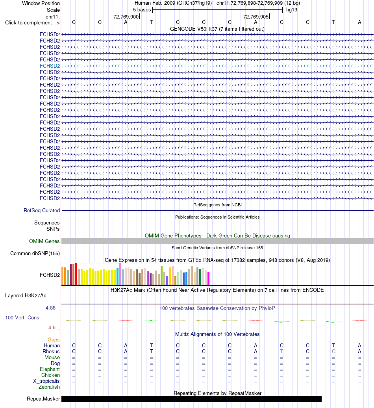The height and width of the screenshot is (408, 374).
Task: Click the "Common dbSNP(155)" track label
Action: pos(35,254)
